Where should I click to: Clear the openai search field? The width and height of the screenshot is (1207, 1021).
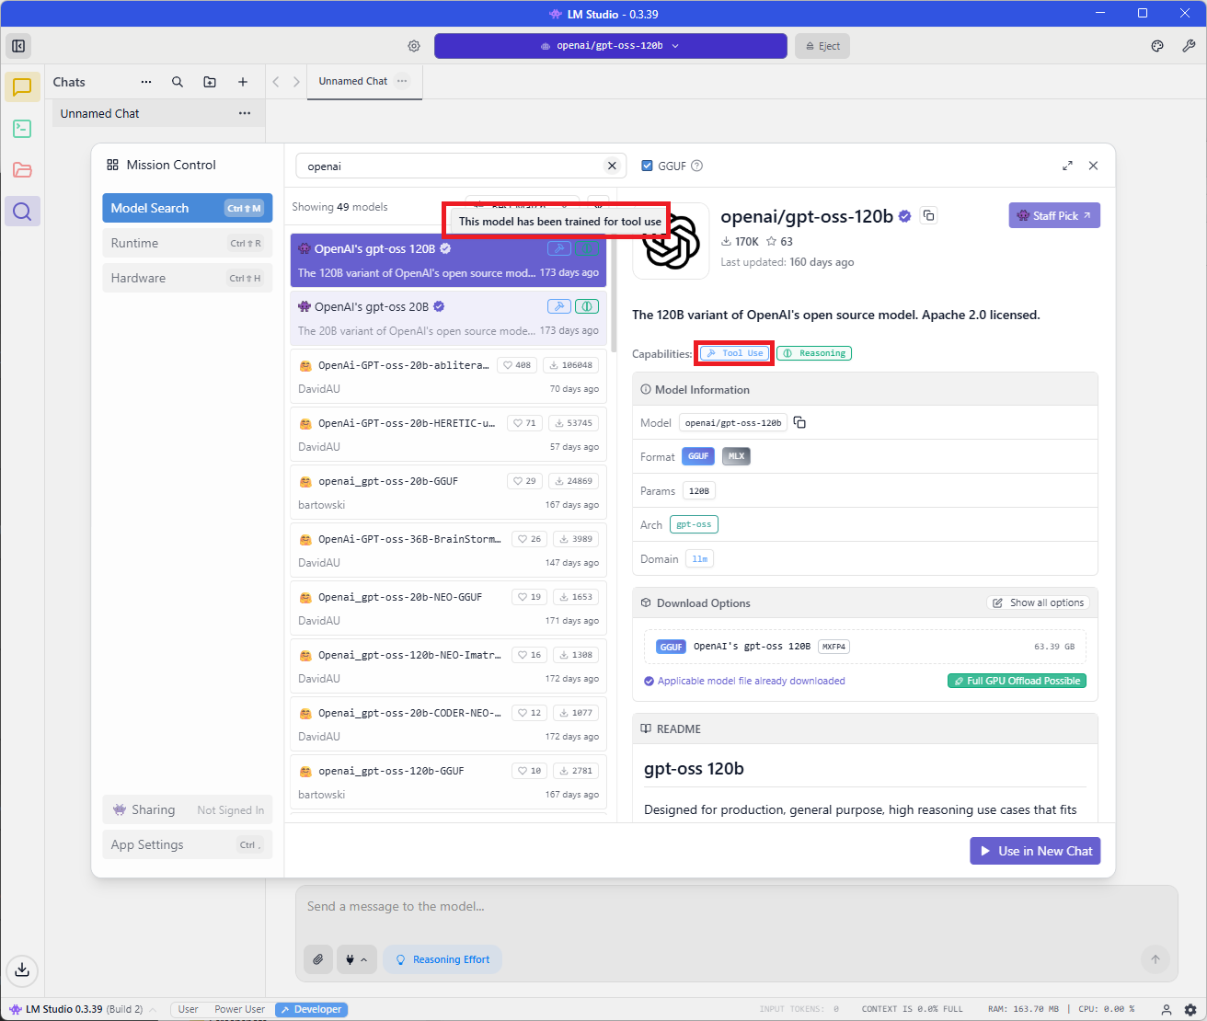pos(612,166)
